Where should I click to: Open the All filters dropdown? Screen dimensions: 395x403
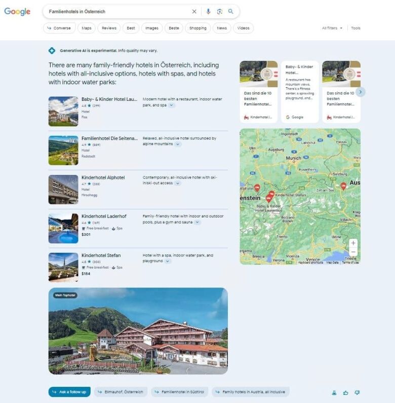point(332,28)
